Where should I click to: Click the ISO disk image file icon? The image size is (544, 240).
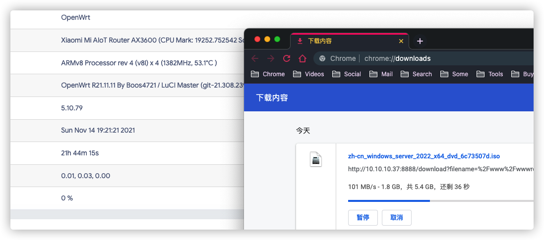coord(316,159)
